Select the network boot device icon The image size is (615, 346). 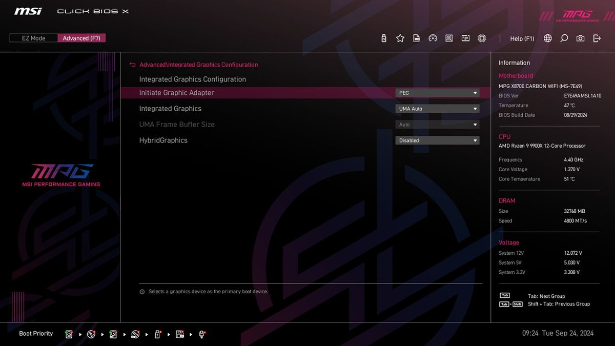202,334
